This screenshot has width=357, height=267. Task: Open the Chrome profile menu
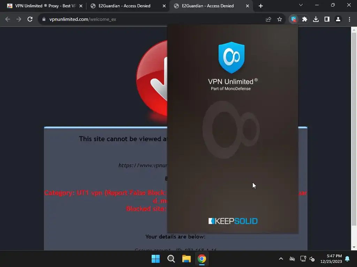338,19
